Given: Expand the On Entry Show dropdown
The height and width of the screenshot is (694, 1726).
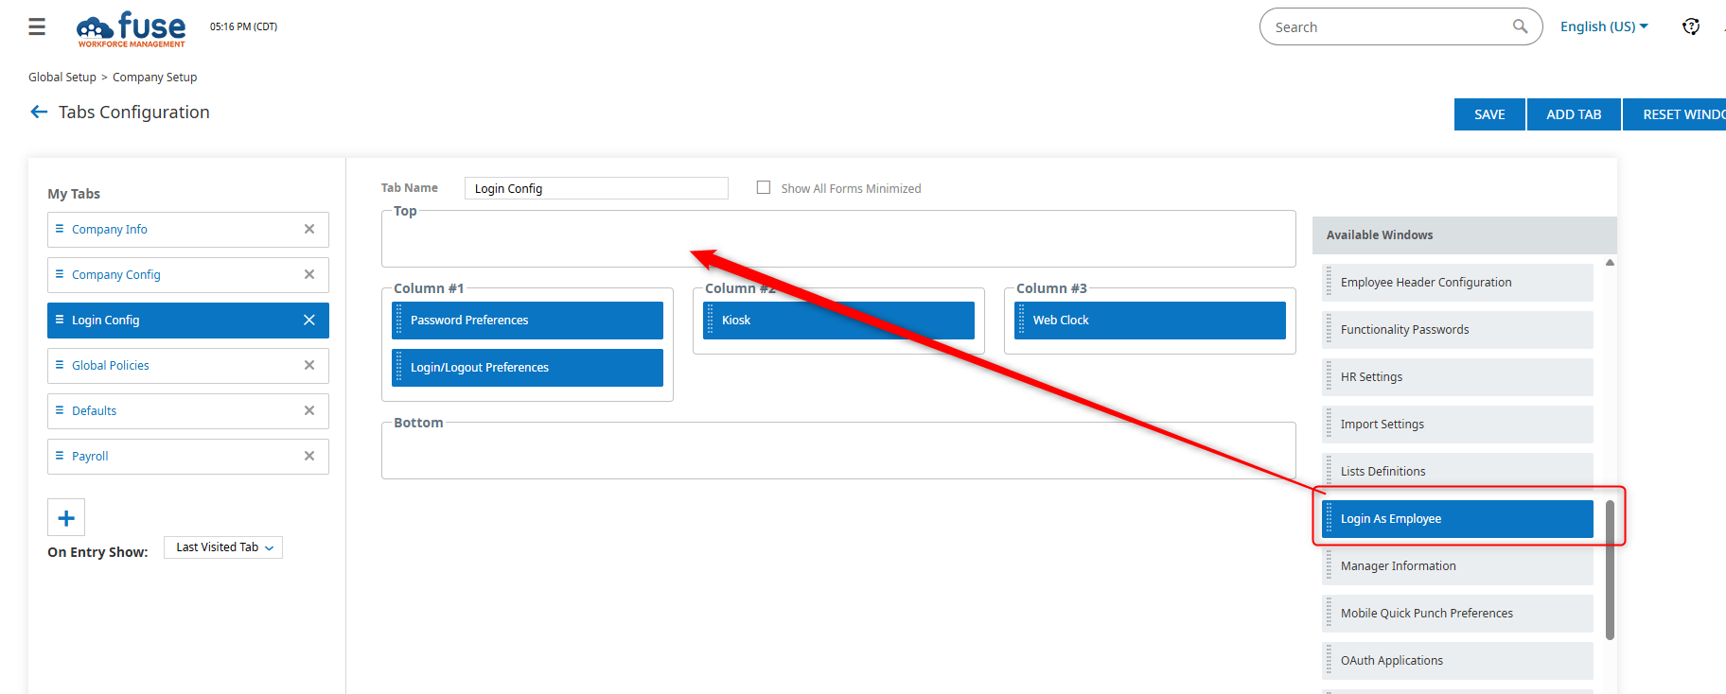Looking at the screenshot, I should pyautogui.click(x=223, y=547).
